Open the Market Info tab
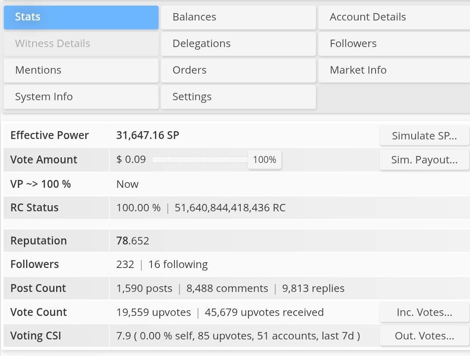Screen dimensions: 470x356 click(x=394, y=71)
